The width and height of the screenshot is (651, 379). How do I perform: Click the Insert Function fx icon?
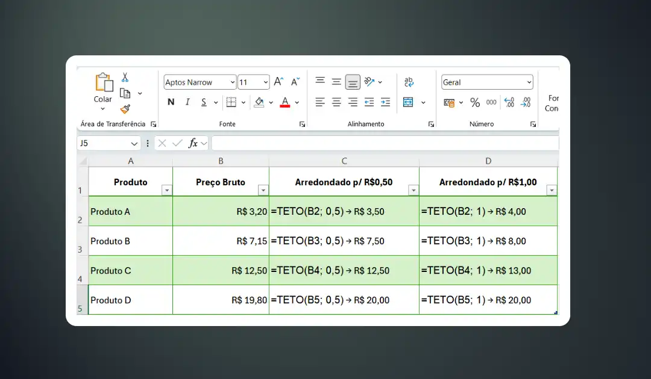click(193, 143)
